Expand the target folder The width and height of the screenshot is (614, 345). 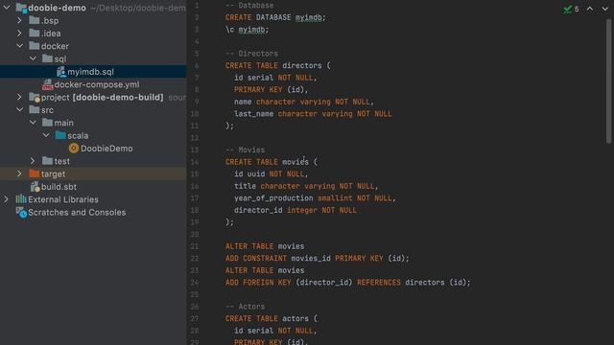(19, 173)
